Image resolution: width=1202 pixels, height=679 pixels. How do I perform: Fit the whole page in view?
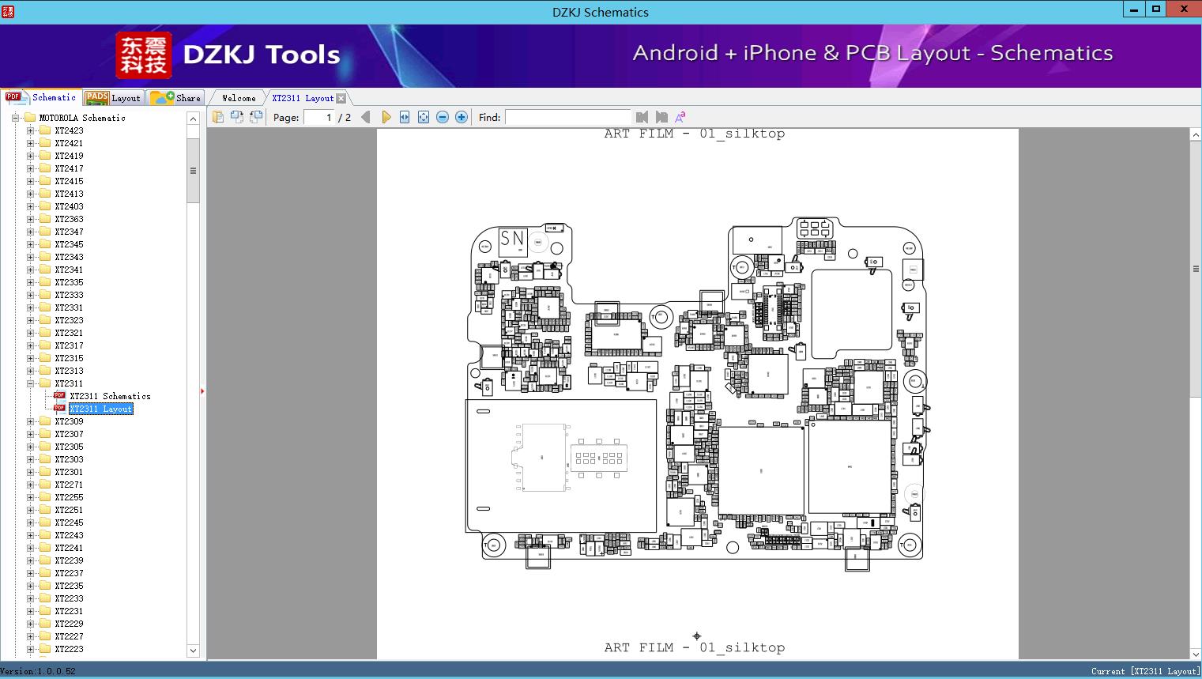coord(424,117)
